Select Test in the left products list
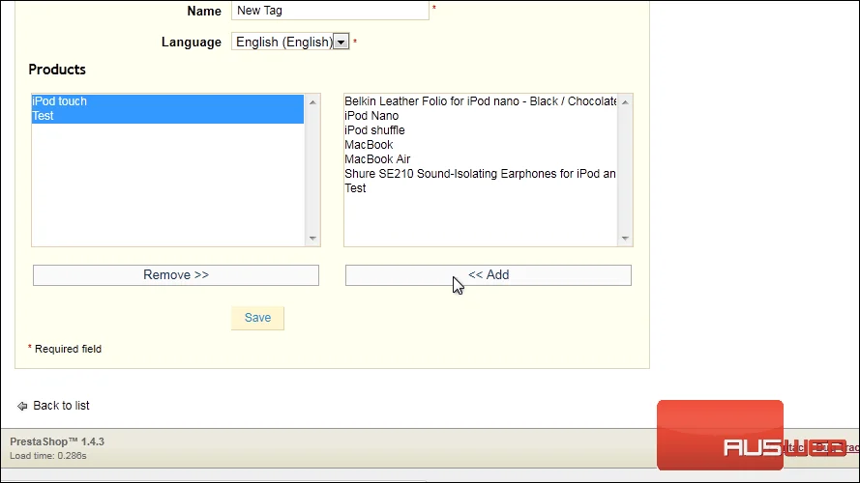The width and height of the screenshot is (860, 483). [x=167, y=116]
